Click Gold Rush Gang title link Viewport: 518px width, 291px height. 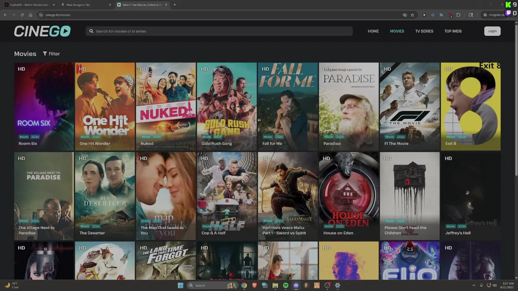point(217,143)
